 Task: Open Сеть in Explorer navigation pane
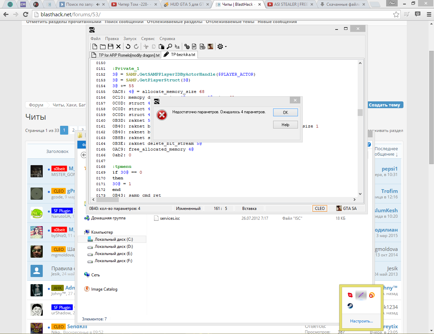[x=95, y=275]
